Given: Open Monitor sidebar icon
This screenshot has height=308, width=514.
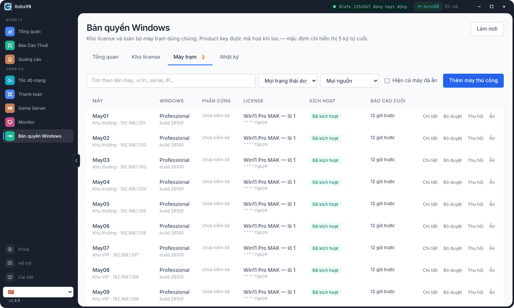Looking at the screenshot, I should click(x=10, y=122).
